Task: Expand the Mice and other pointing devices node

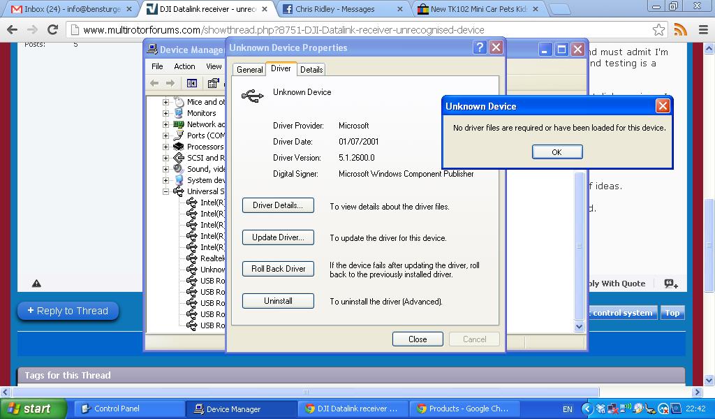Action: [166, 102]
